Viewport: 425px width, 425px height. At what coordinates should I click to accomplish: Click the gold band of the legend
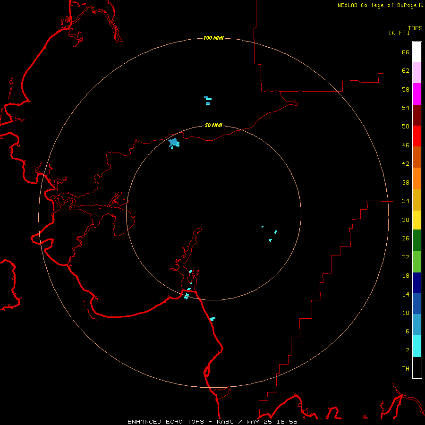pyautogui.click(x=417, y=200)
